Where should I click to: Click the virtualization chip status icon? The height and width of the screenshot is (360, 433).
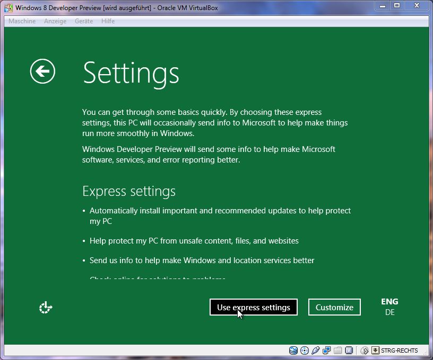(x=349, y=350)
